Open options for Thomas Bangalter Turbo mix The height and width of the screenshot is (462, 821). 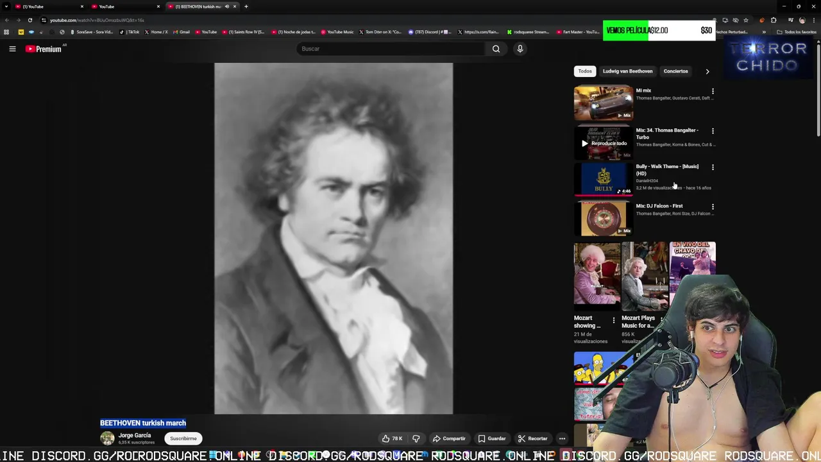(x=713, y=131)
